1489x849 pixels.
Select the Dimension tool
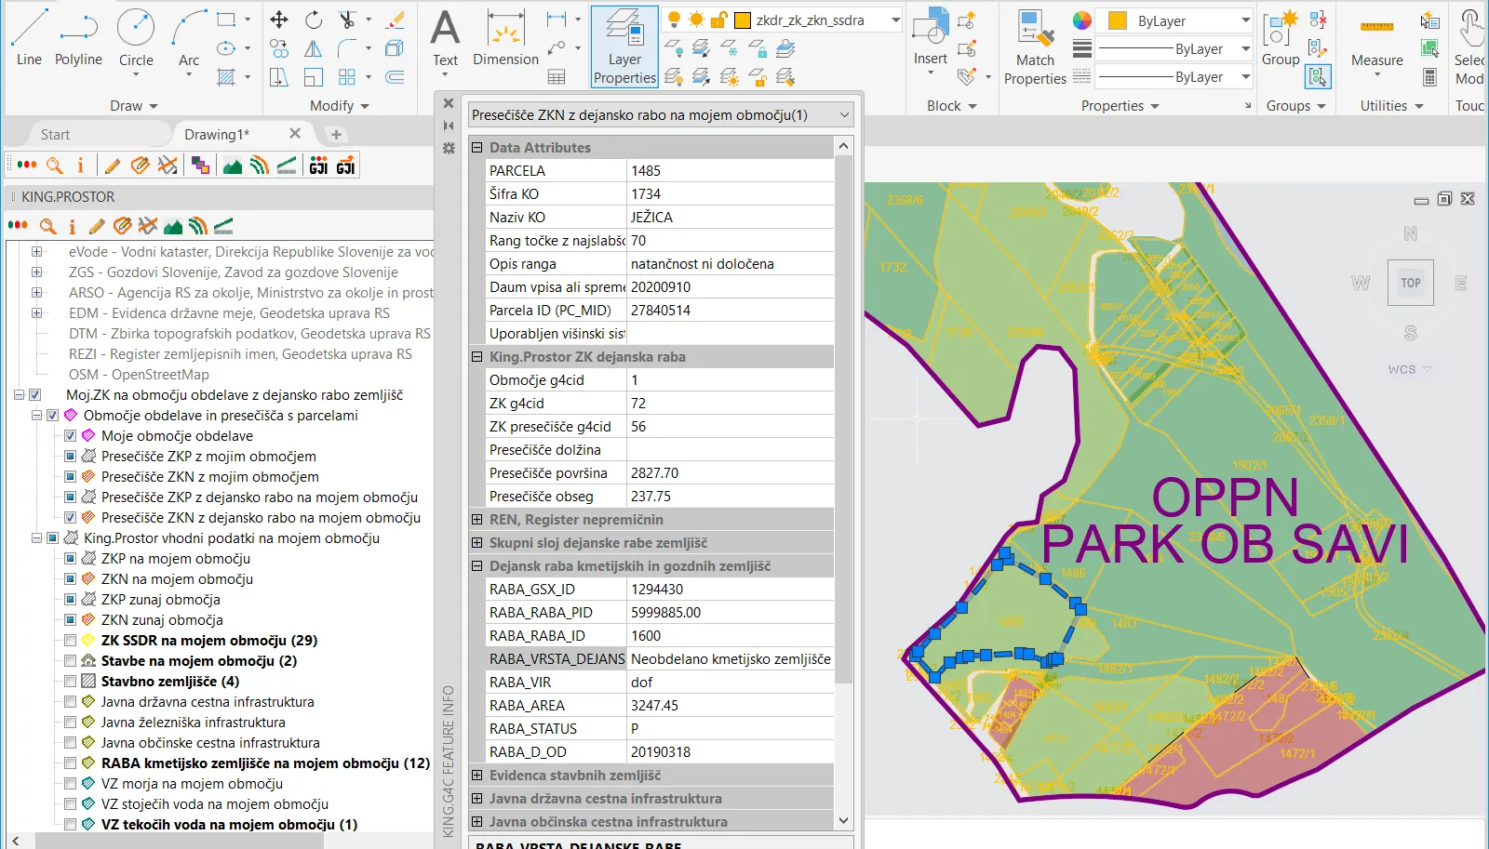tap(505, 39)
